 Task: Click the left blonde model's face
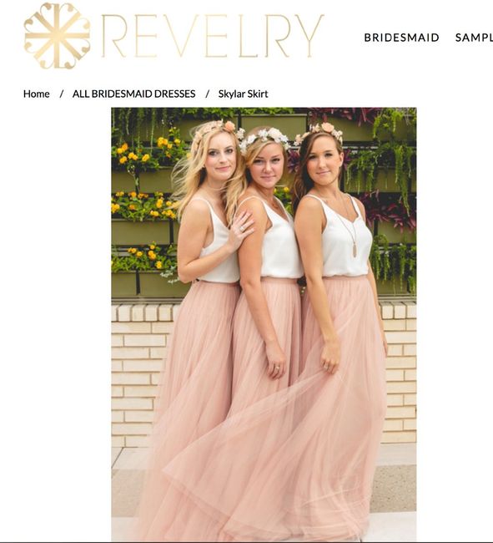pyautogui.click(x=219, y=158)
